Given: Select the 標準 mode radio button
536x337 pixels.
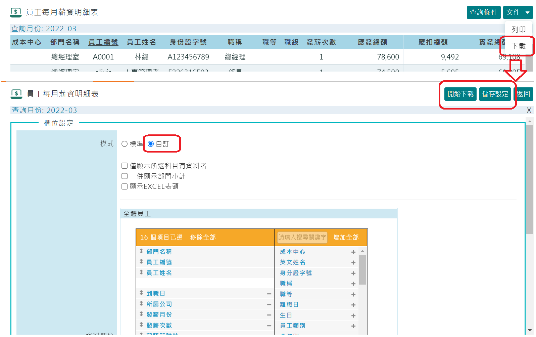Looking at the screenshot, I should coord(125,144).
